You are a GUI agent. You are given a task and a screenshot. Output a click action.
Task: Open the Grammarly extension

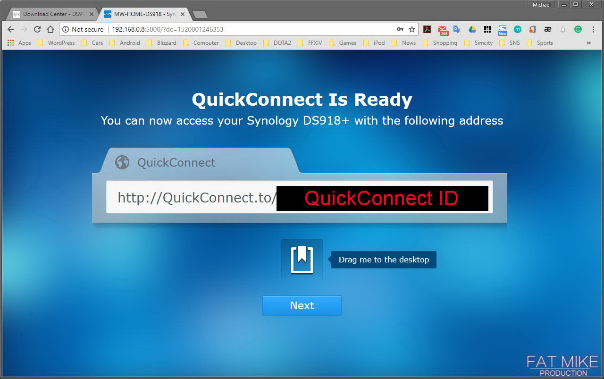coord(578,29)
